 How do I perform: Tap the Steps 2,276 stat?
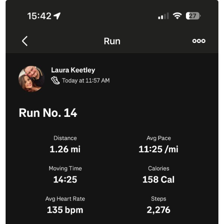pos(159,210)
